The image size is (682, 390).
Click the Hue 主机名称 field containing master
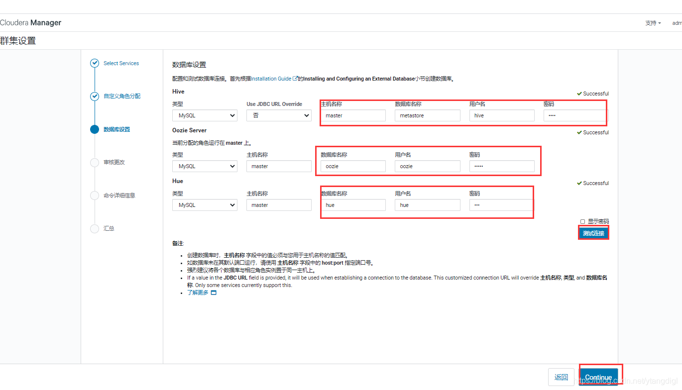coord(279,205)
